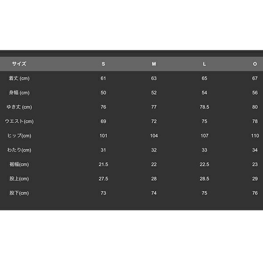Click the サイズ header cell

point(19,64)
